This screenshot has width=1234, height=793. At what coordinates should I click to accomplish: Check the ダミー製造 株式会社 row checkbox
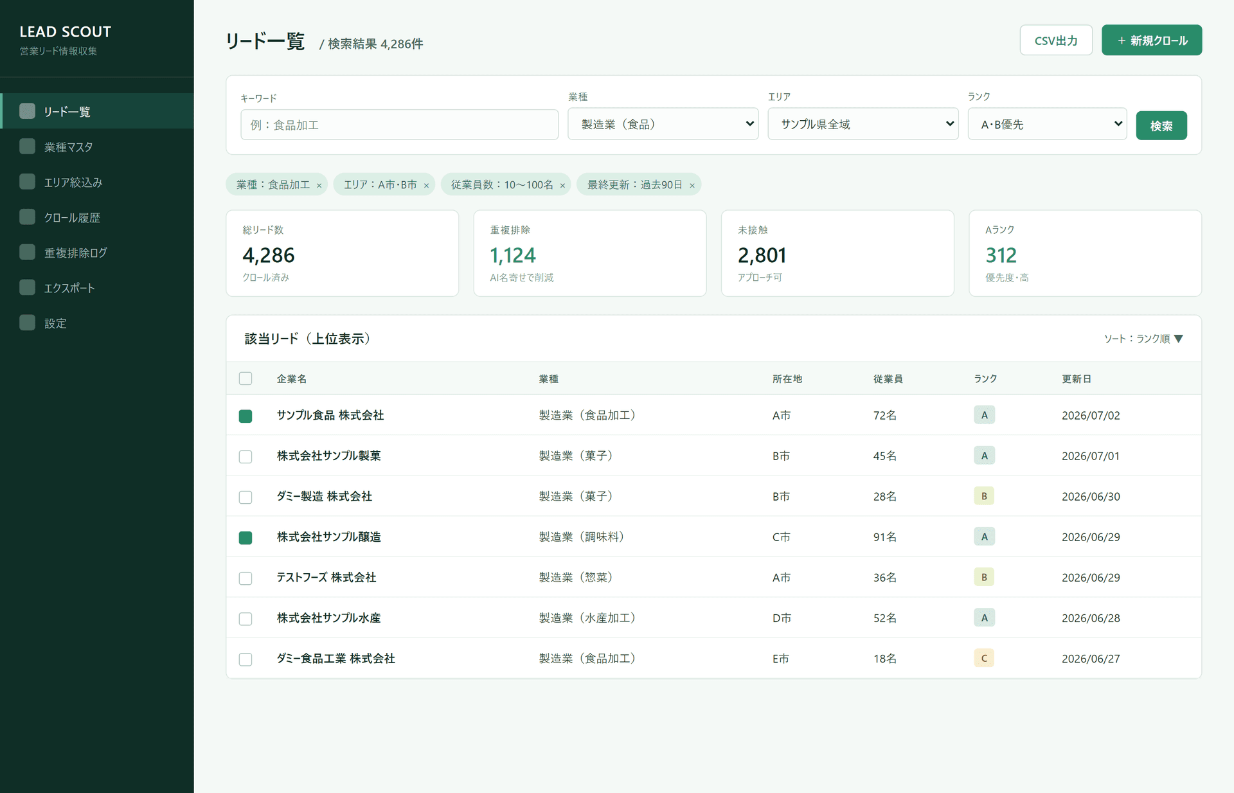tap(246, 497)
